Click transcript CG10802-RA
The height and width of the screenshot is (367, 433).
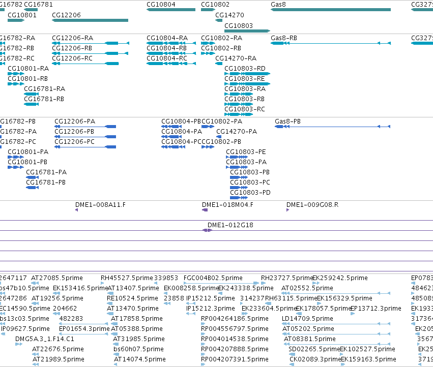208,43
